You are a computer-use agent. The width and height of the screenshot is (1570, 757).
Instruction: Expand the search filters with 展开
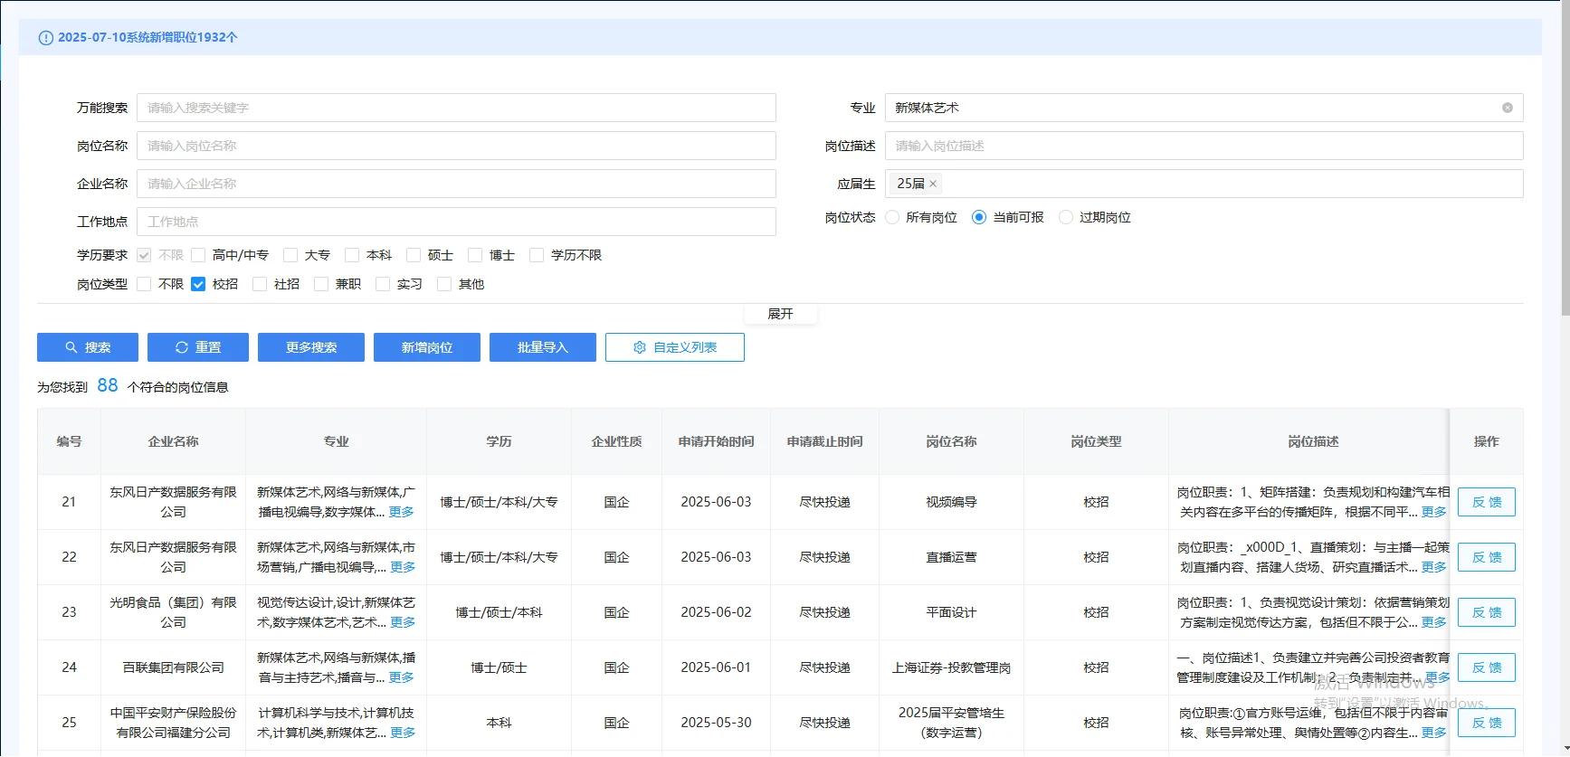[780, 314]
